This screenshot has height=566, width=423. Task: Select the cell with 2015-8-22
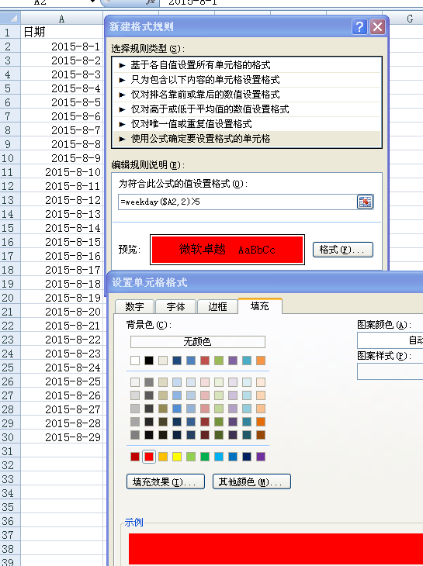point(62,340)
